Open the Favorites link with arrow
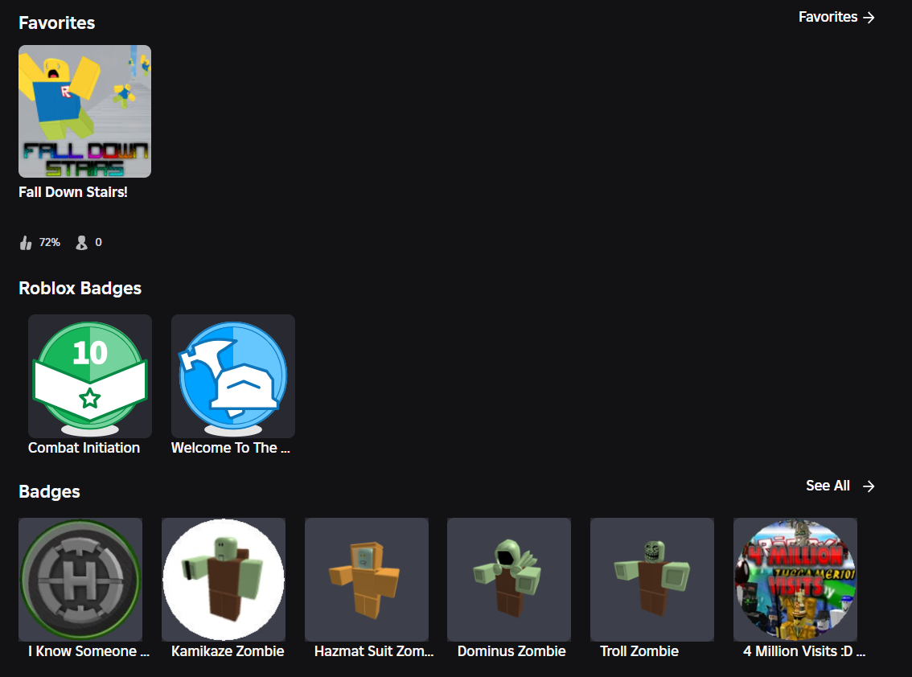The width and height of the screenshot is (912, 677). tap(836, 18)
